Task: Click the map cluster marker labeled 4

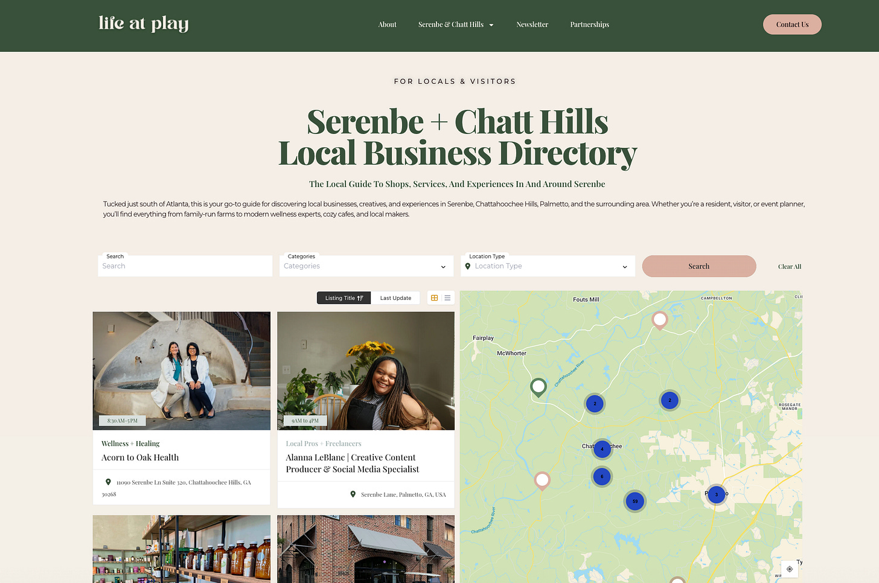Action: 602,449
